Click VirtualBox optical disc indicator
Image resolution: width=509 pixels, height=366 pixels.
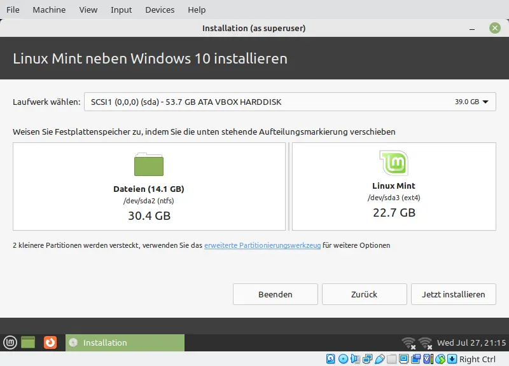343,359
